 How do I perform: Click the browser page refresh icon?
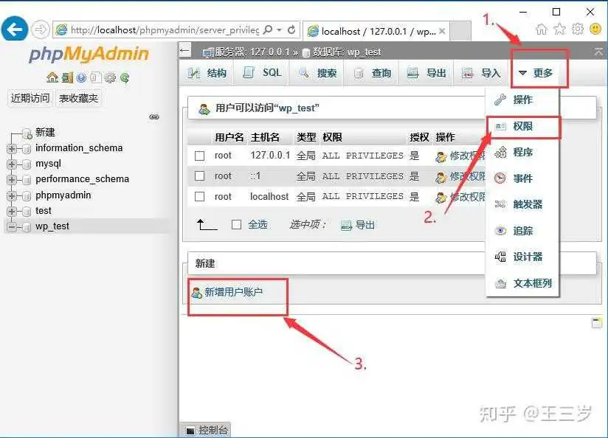click(291, 29)
